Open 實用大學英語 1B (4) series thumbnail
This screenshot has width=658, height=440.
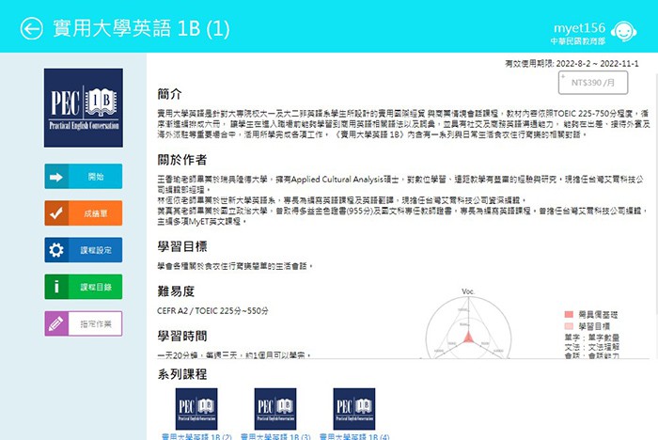[x=354, y=408]
